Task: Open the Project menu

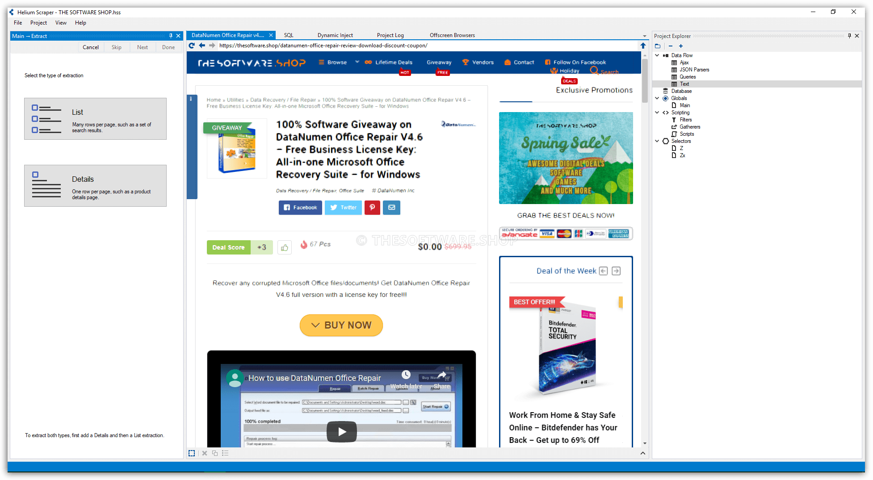Action: (x=38, y=23)
